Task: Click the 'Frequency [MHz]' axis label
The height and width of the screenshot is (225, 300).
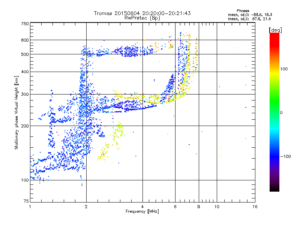Action: pyautogui.click(x=142, y=211)
